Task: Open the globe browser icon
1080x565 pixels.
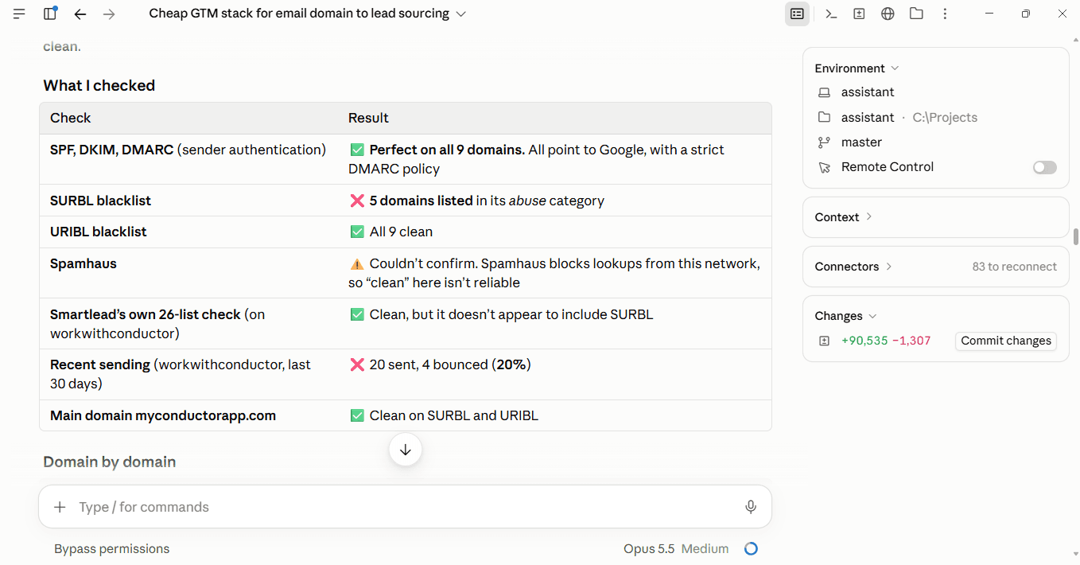Action: [x=888, y=14]
